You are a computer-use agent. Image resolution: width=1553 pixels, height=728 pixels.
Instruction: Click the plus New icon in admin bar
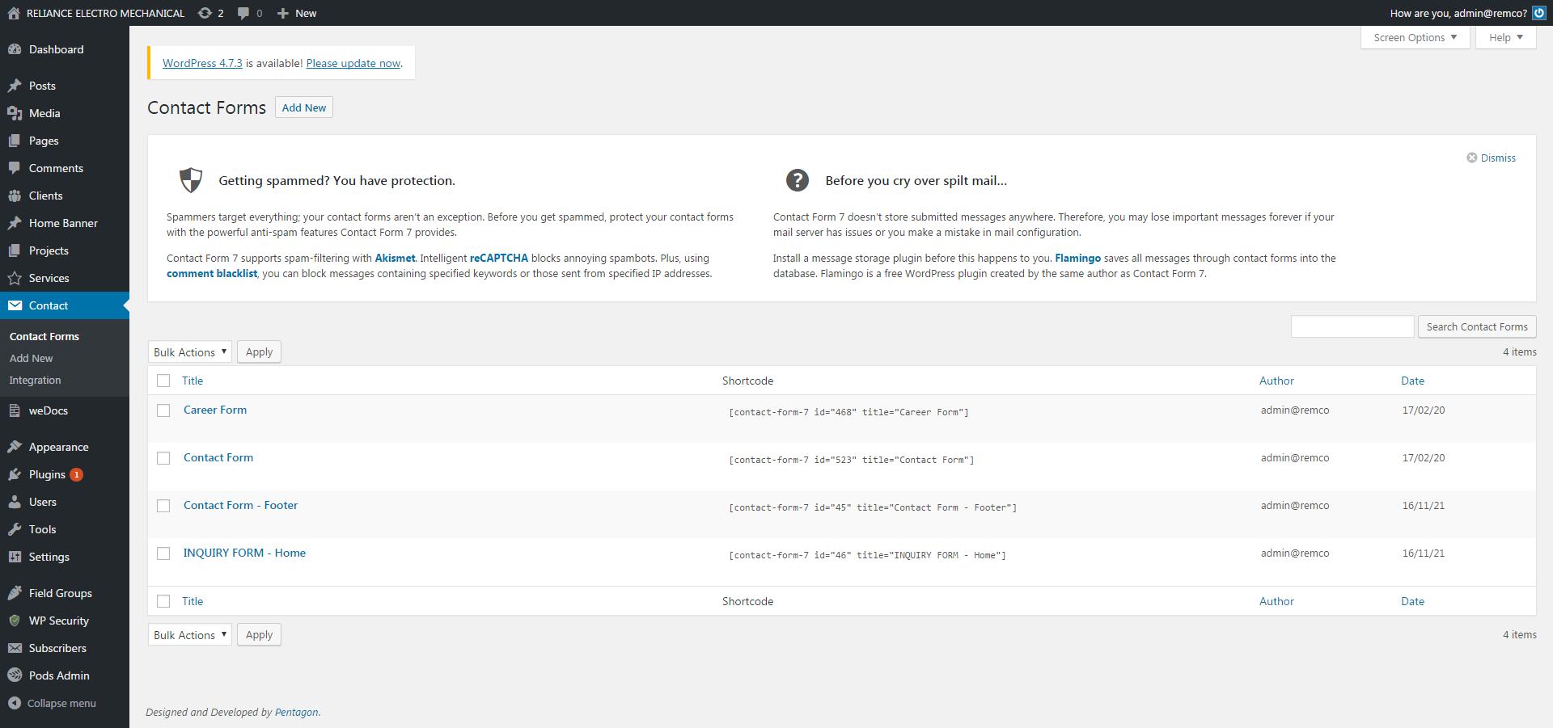point(283,13)
